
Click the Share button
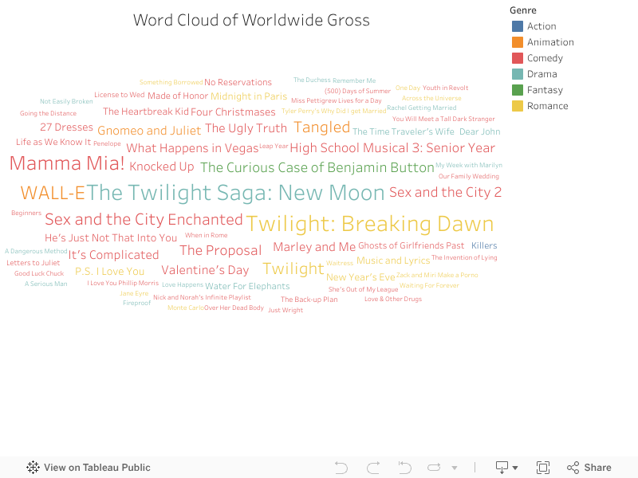coord(589,468)
